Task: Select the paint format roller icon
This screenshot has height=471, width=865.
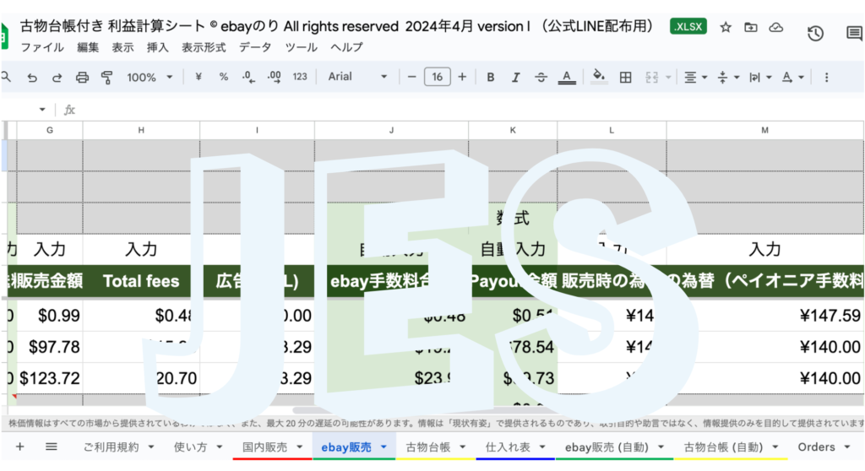Action: [x=107, y=77]
